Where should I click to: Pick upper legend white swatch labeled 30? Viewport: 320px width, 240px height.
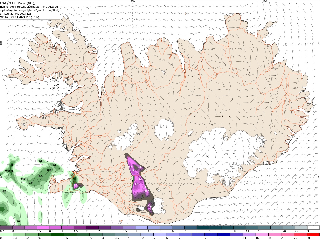(314, 228)
